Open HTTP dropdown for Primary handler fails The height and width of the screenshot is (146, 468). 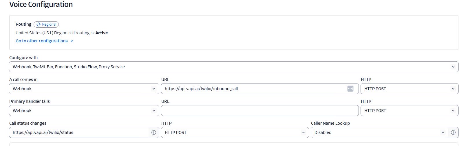[409, 111]
